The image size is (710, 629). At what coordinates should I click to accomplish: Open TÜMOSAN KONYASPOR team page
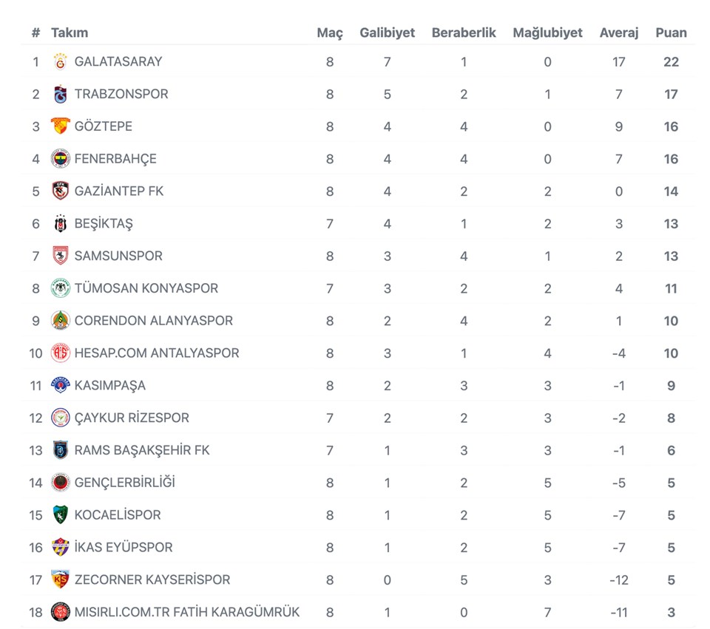(x=146, y=288)
